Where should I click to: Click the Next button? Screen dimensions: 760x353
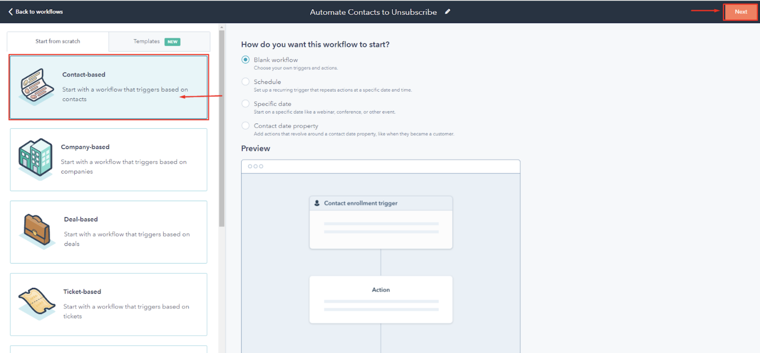coord(741,12)
